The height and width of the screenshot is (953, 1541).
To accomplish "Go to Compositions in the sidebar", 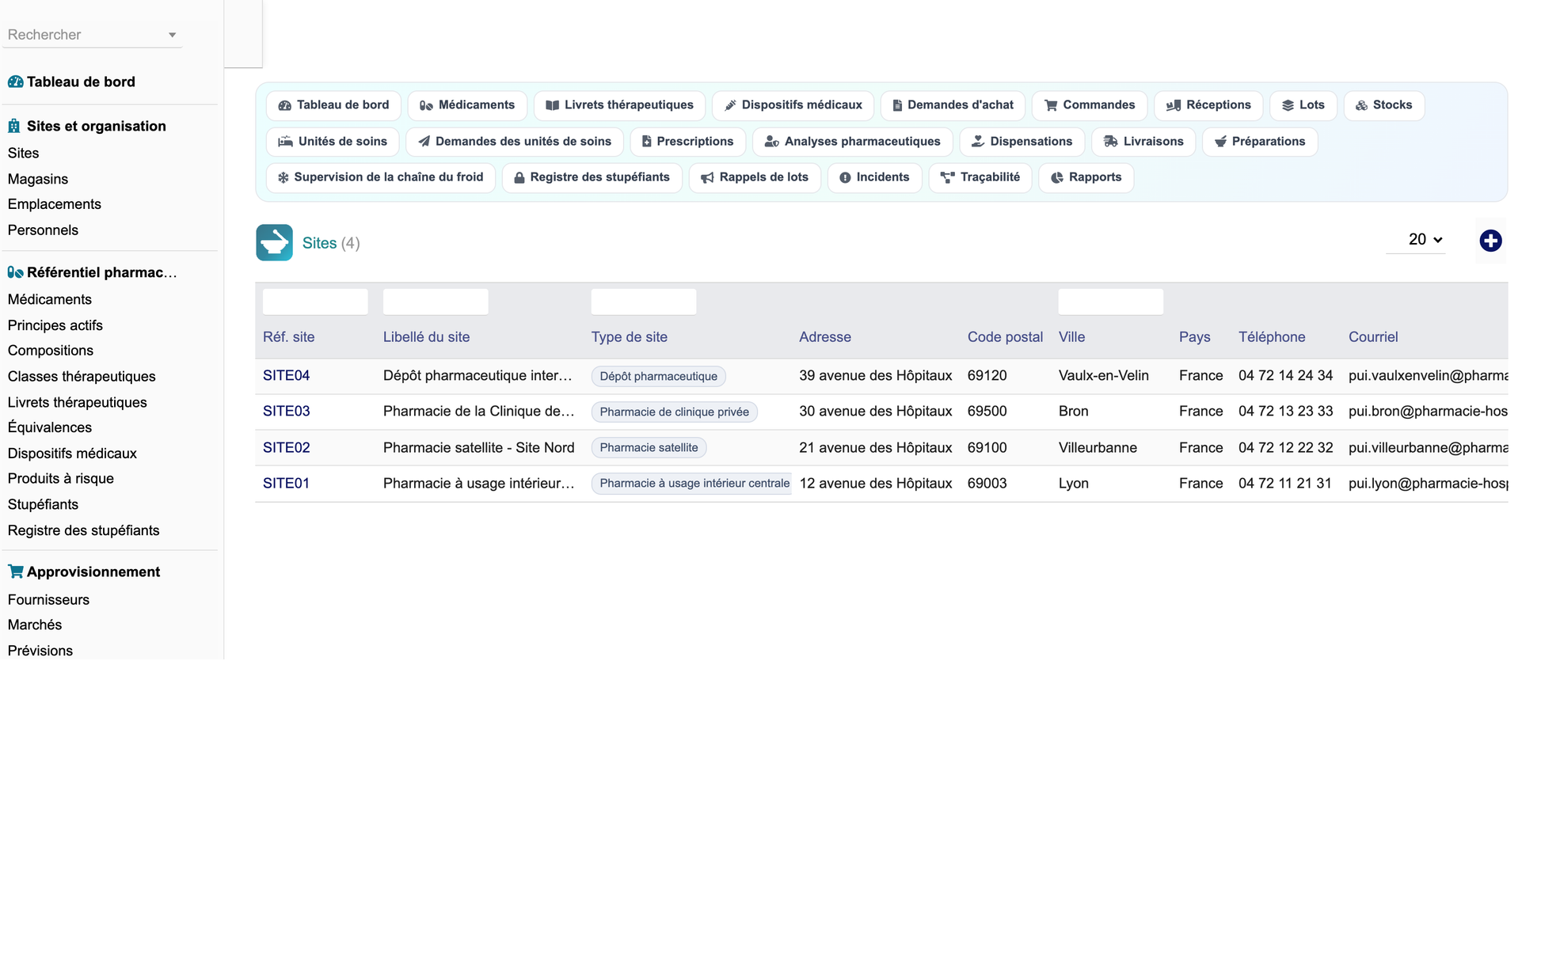I will click(51, 351).
